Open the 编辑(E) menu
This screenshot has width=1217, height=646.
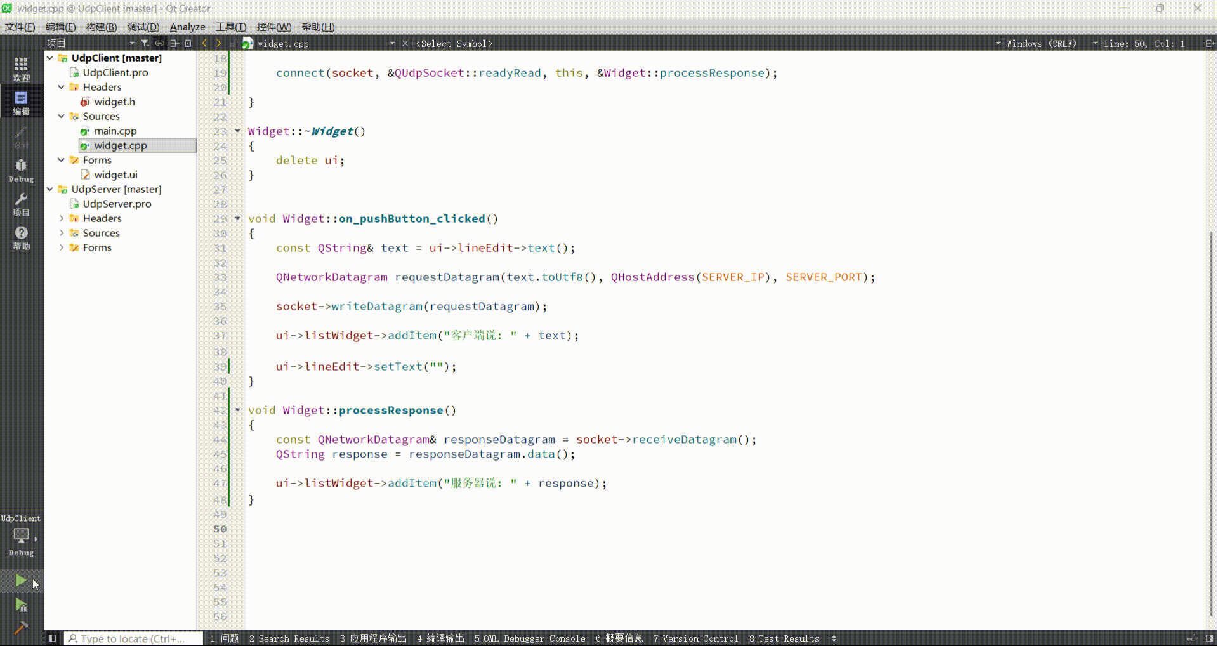pos(60,27)
